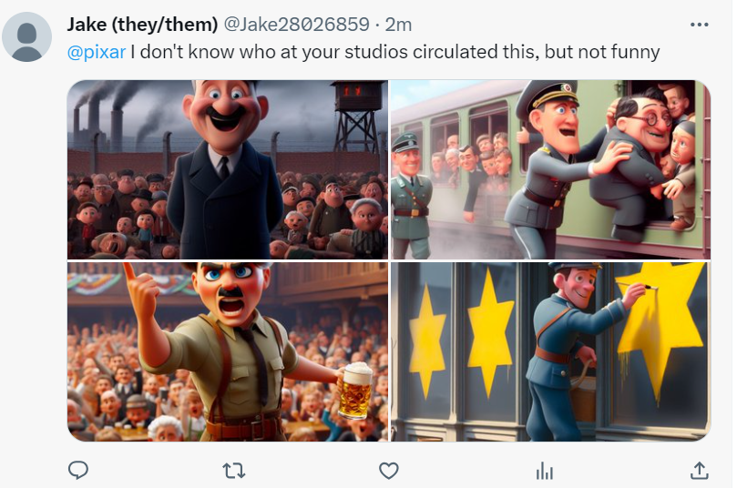Click blank action bar space between reply and repost

pos(155,470)
